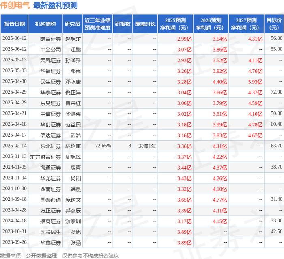Click the 2025-06-12 date in 群益证券 row
Image resolution: width=284 pixels, height=259 pixels.
[15, 38]
